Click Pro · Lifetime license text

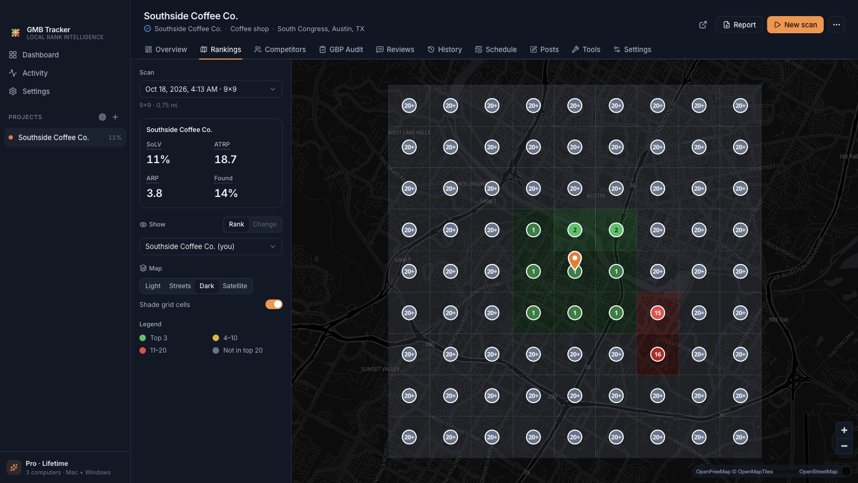47,464
